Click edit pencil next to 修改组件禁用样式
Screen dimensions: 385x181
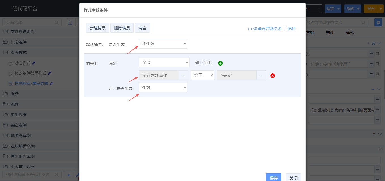tap(50, 73)
